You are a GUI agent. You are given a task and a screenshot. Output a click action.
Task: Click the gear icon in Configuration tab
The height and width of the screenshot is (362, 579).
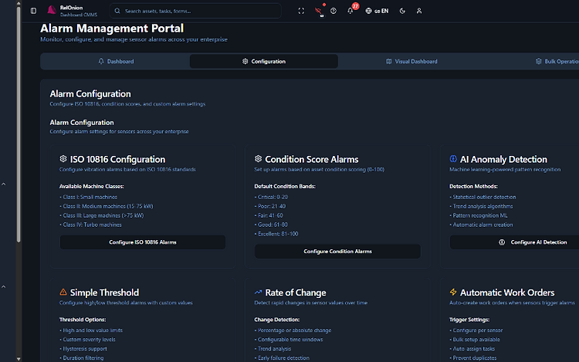tap(245, 61)
